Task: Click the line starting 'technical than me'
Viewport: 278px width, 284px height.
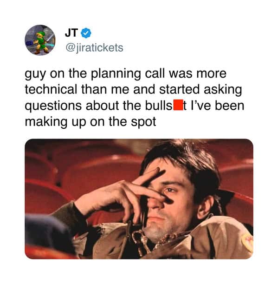Action: (133, 90)
